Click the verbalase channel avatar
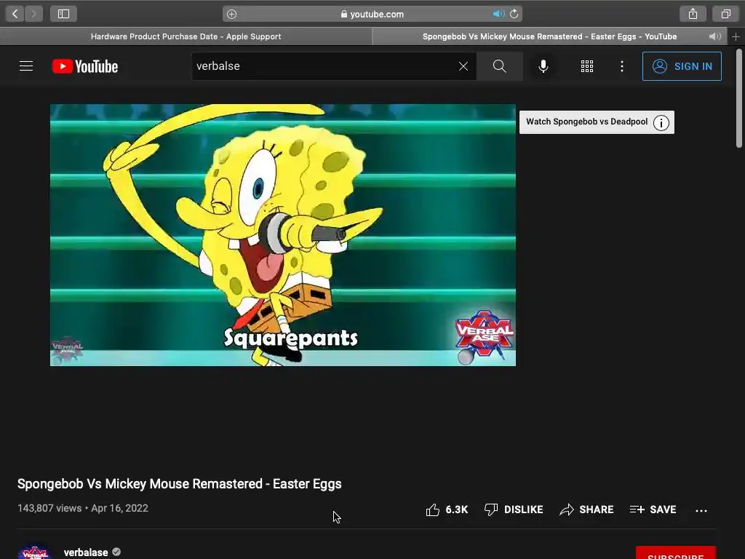This screenshot has width=745, height=559. pyautogui.click(x=35, y=552)
